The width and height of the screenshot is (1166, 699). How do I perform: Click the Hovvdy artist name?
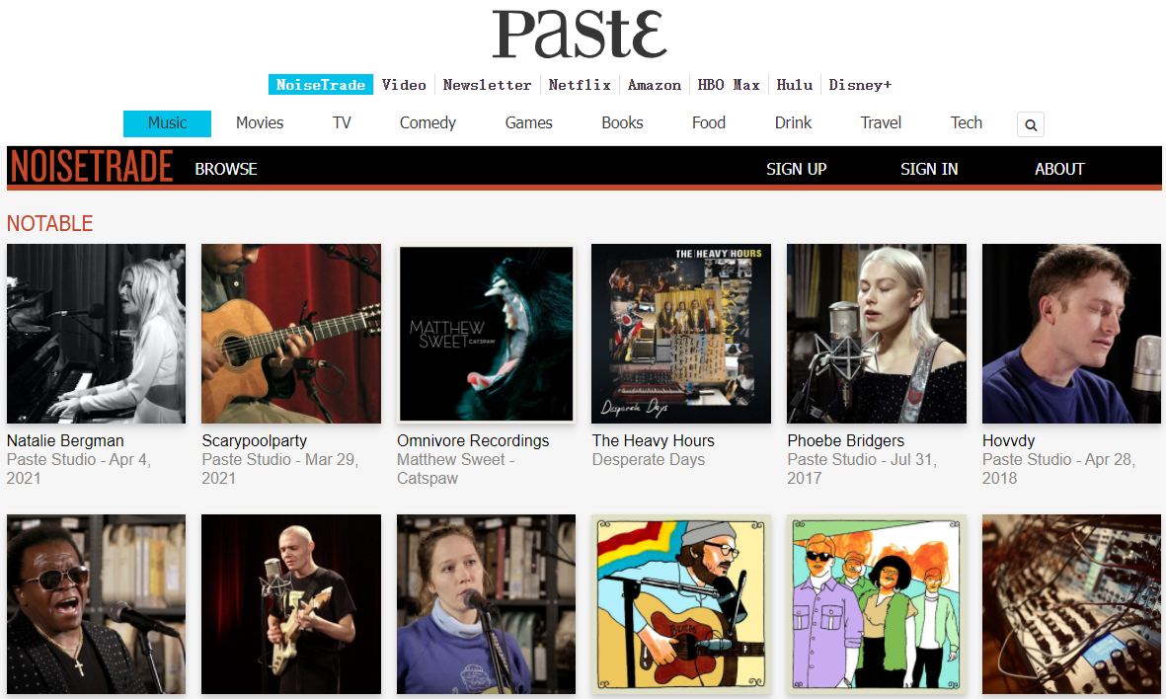click(1008, 441)
